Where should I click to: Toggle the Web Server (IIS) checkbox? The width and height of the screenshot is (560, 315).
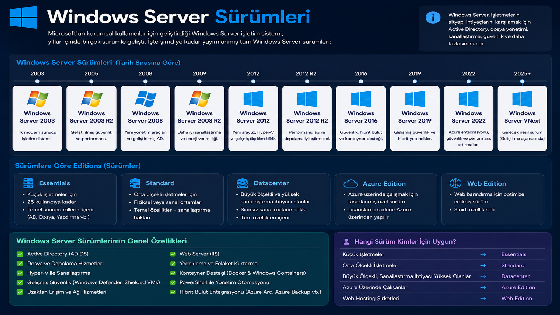pyautogui.click(x=173, y=254)
